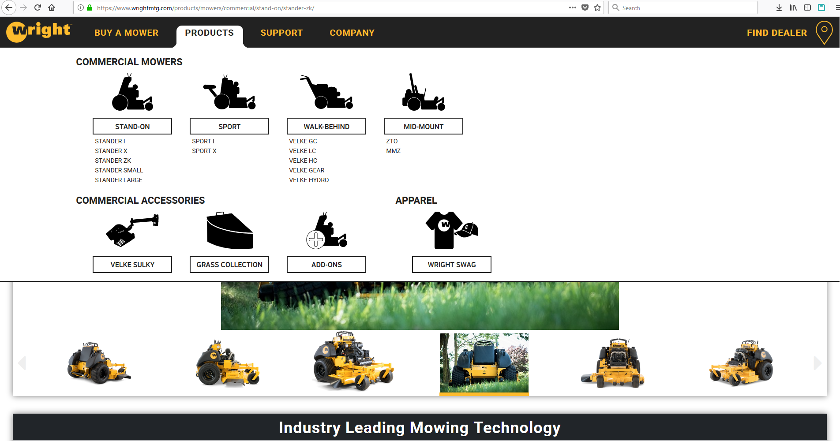Click the Sport mower silhouette icon
Image resolution: width=840 pixels, height=441 pixels.
(229, 92)
